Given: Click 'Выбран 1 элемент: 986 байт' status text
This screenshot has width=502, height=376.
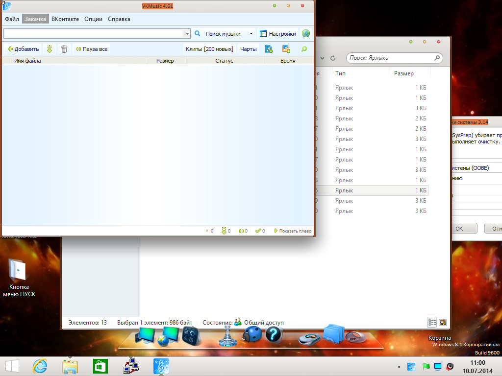Looking at the screenshot, I should click(x=154, y=322).
